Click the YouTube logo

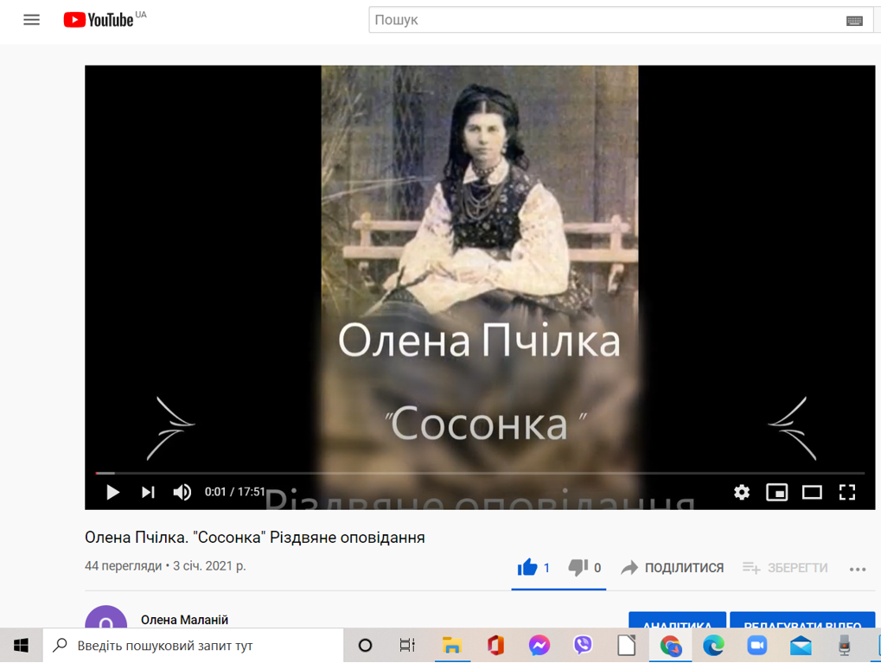98,19
